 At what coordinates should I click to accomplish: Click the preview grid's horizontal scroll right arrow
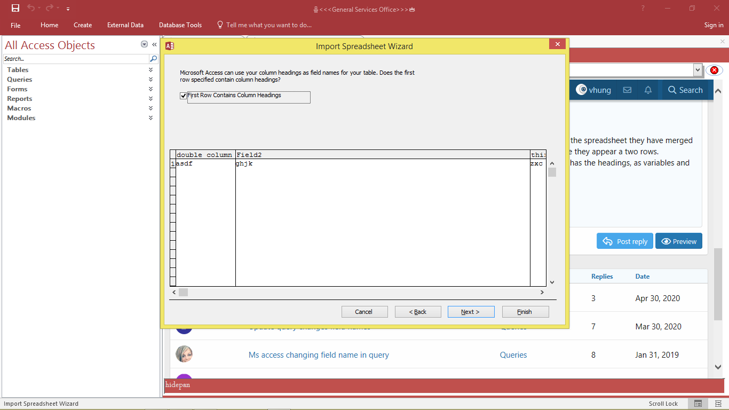coord(542,293)
